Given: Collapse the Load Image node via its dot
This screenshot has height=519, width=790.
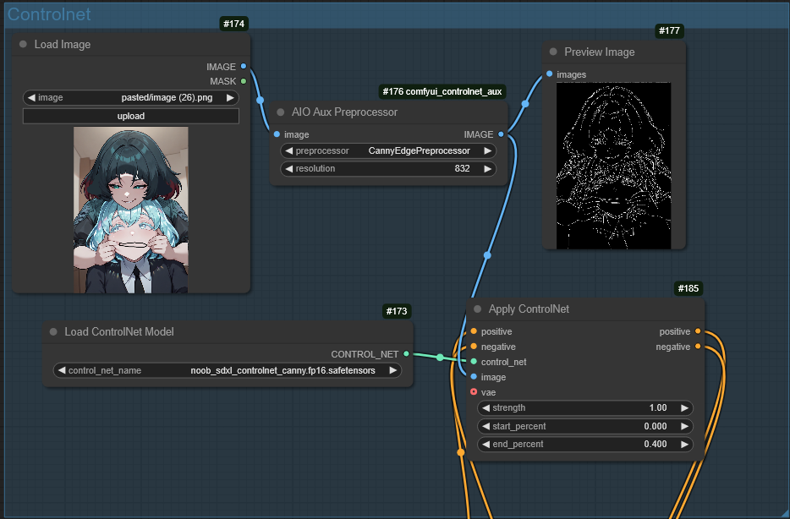Looking at the screenshot, I should 23,45.
